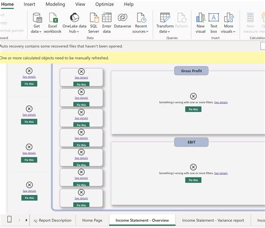Image resolution: width=265 pixels, height=228 pixels.
Task: Open See details link in EBIT visual
Action: tap(221, 173)
